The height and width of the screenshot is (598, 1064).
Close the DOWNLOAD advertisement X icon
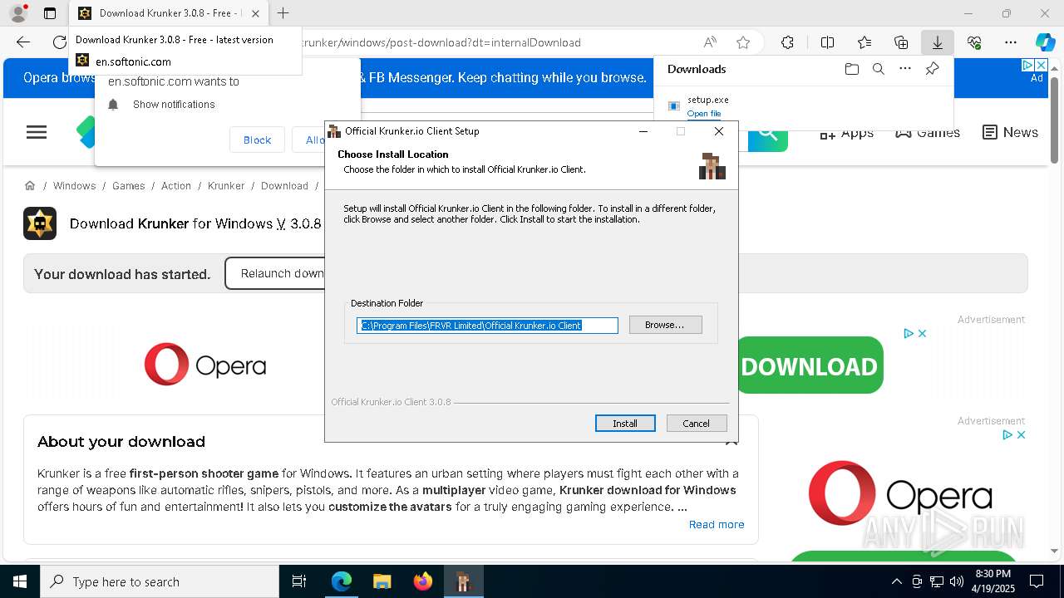[x=922, y=333]
